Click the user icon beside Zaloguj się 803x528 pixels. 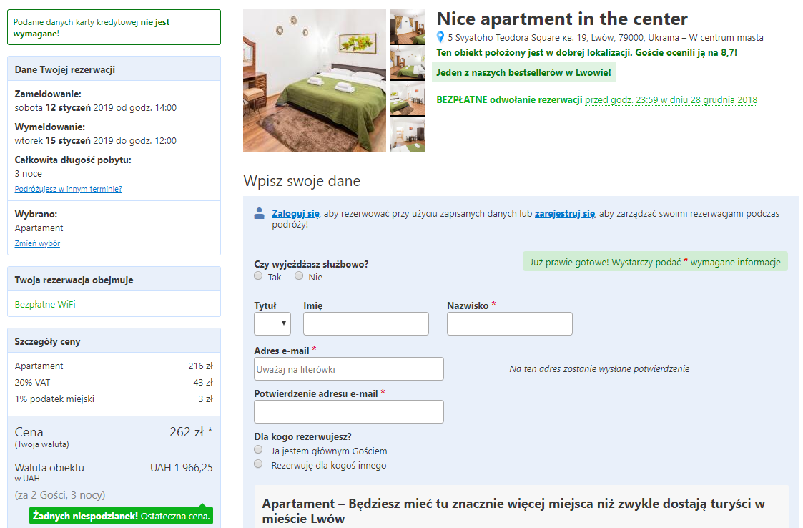(x=259, y=214)
